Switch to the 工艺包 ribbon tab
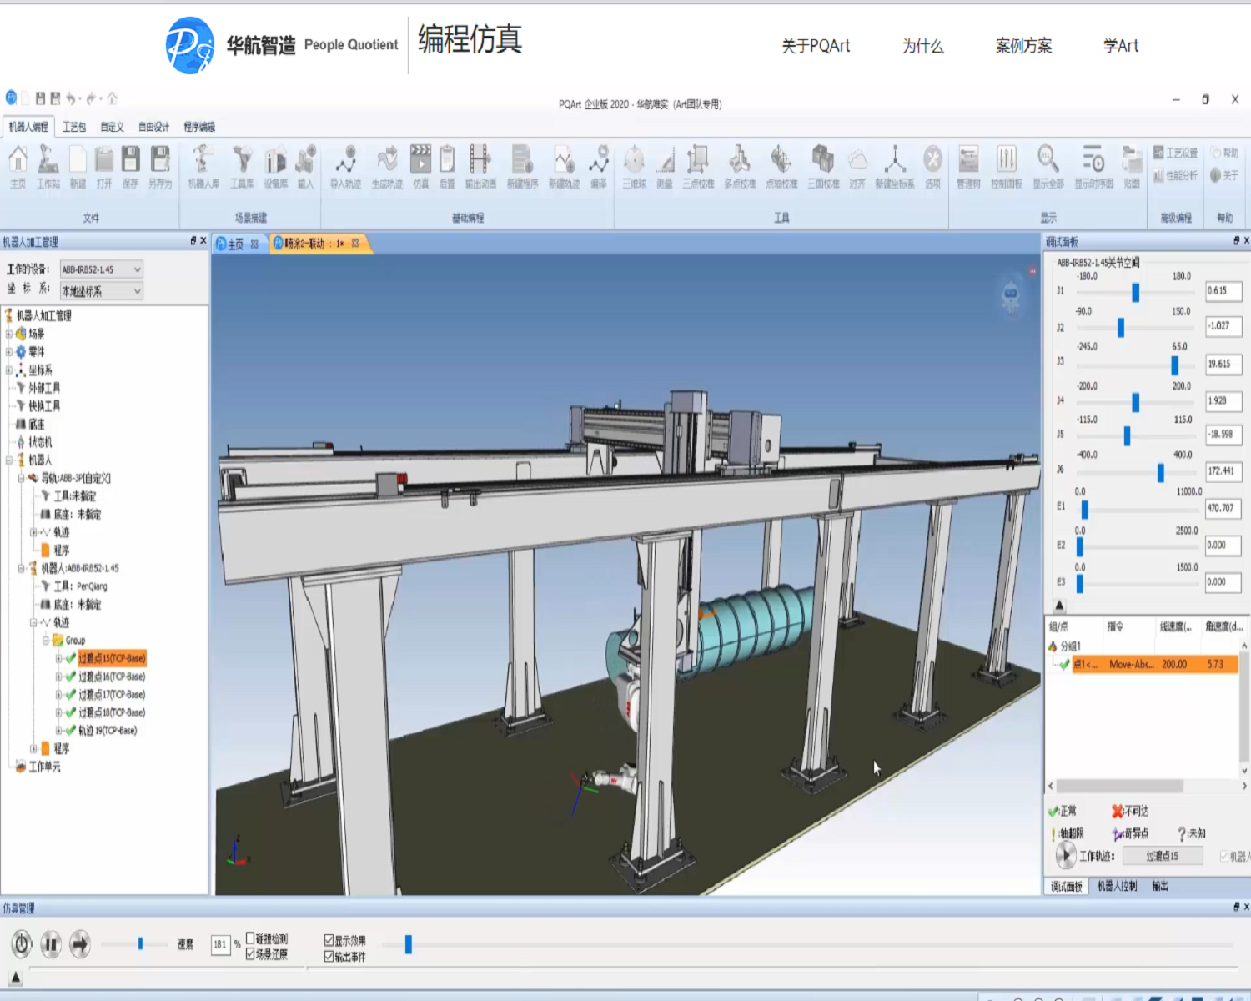1251x1001 pixels. (x=74, y=127)
